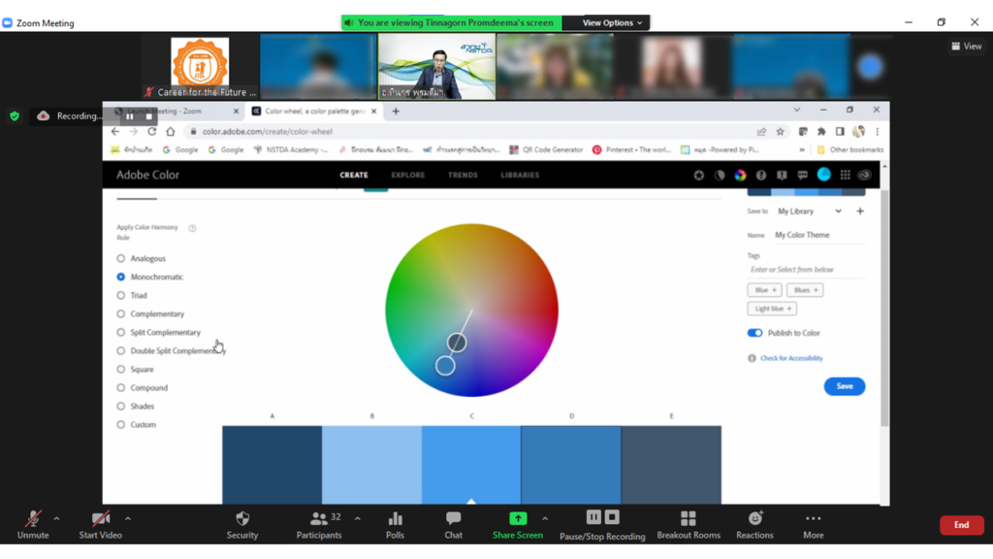Image resolution: width=993 pixels, height=559 pixels.
Task: Pause recording button above Pause/Stop Recording label
Action: pos(593,517)
